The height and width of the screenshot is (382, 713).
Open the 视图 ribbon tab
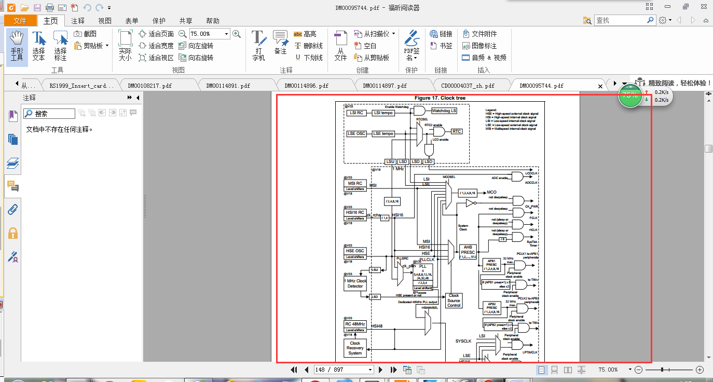pos(105,21)
